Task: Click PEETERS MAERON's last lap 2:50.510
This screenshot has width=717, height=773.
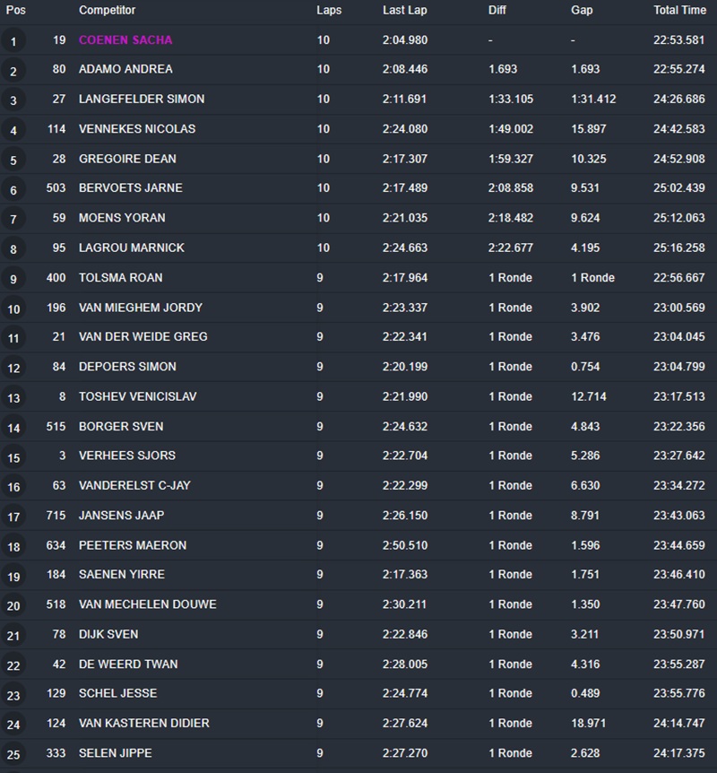Action: coord(405,545)
